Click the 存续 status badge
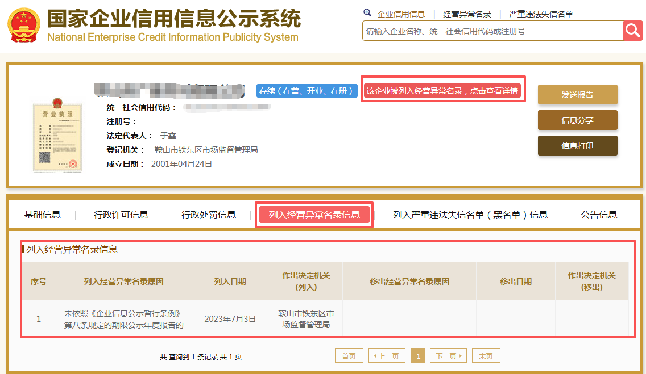The image size is (646, 374). coord(307,91)
